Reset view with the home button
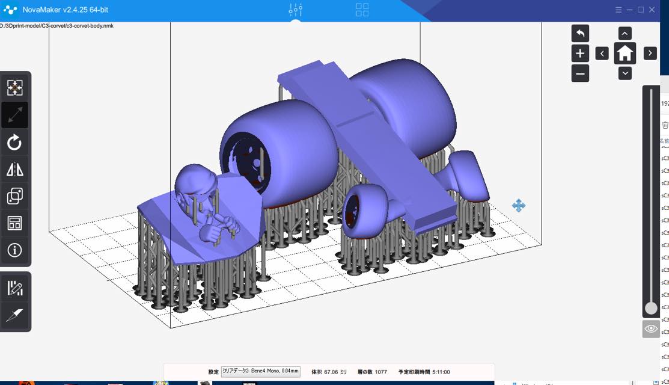Viewport: 669px width, 385px height. 625,54
